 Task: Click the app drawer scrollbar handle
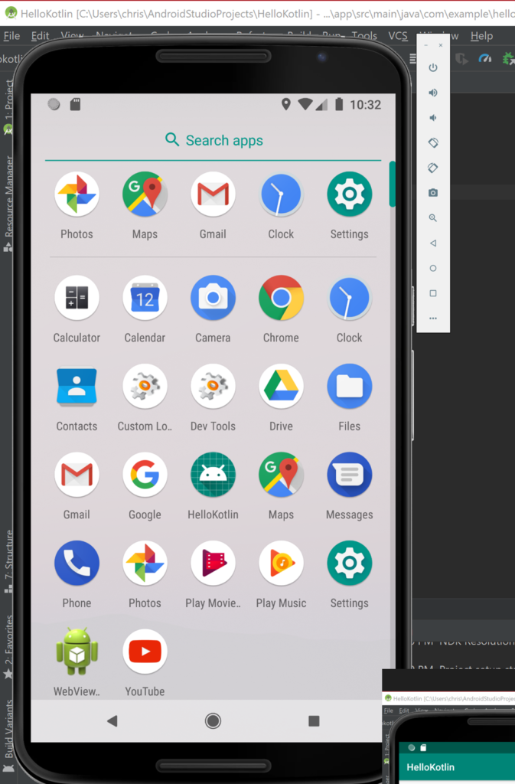click(392, 184)
